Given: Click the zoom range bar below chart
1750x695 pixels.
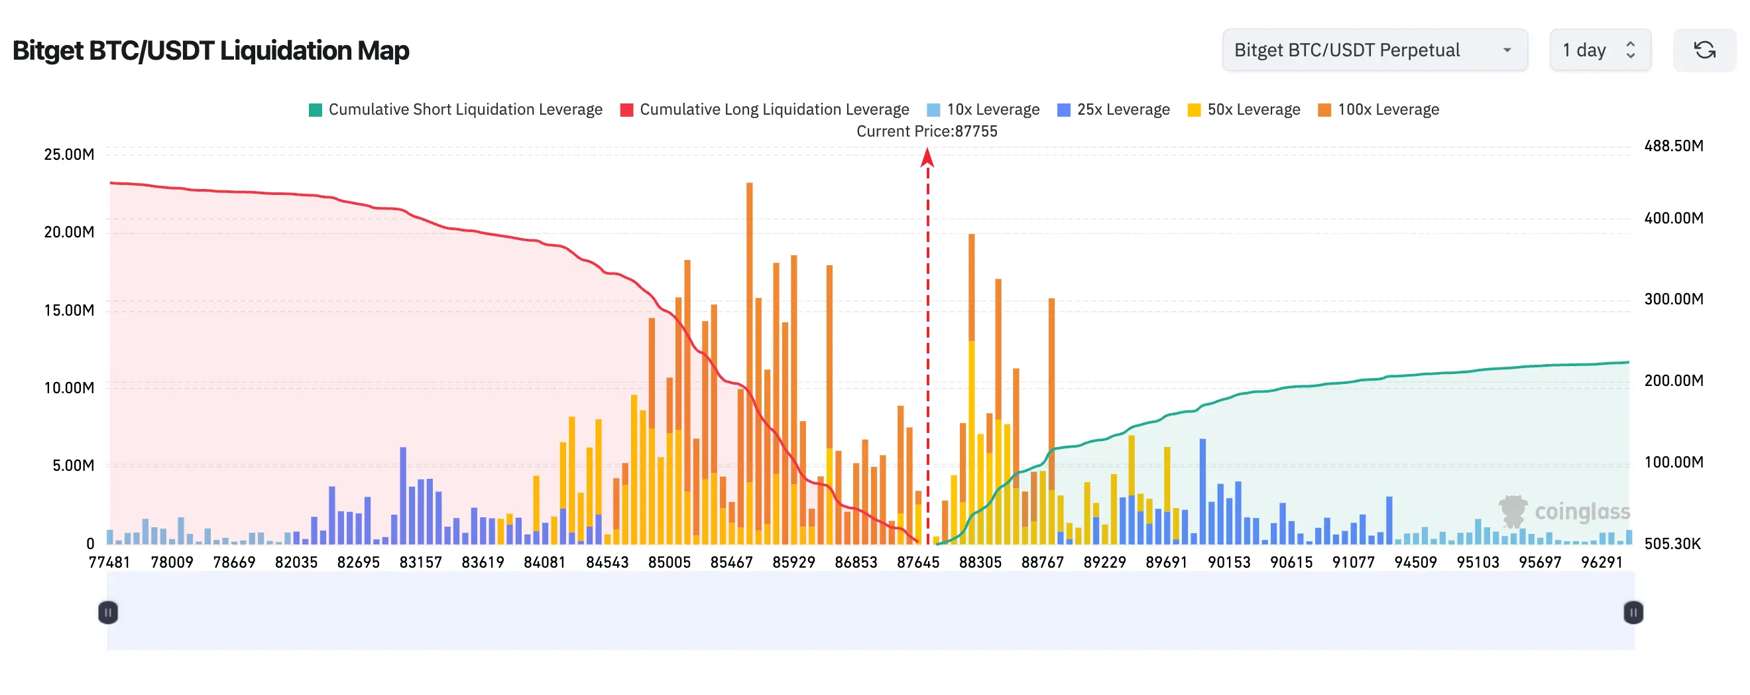Looking at the screenshot, I should point(871,611).
